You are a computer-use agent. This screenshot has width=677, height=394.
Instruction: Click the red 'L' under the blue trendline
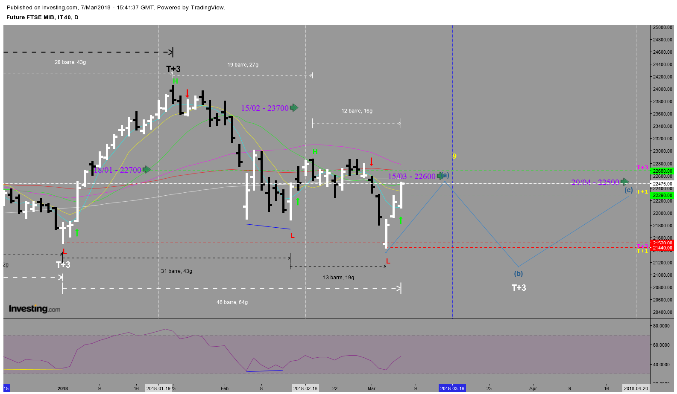point(293,235)
